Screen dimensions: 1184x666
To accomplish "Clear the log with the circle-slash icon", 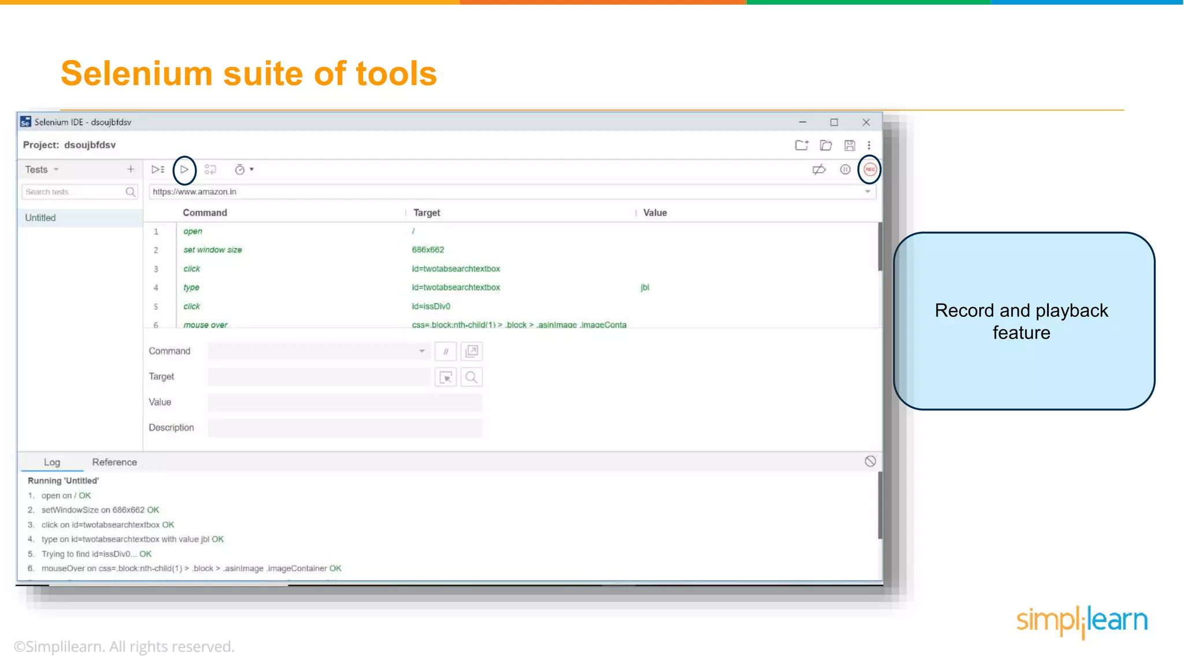I will coord(870,461).
